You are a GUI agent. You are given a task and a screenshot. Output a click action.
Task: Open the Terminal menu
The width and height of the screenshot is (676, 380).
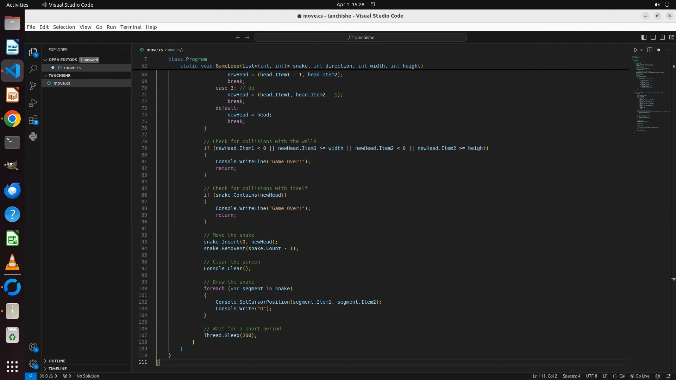click(131, 27)
